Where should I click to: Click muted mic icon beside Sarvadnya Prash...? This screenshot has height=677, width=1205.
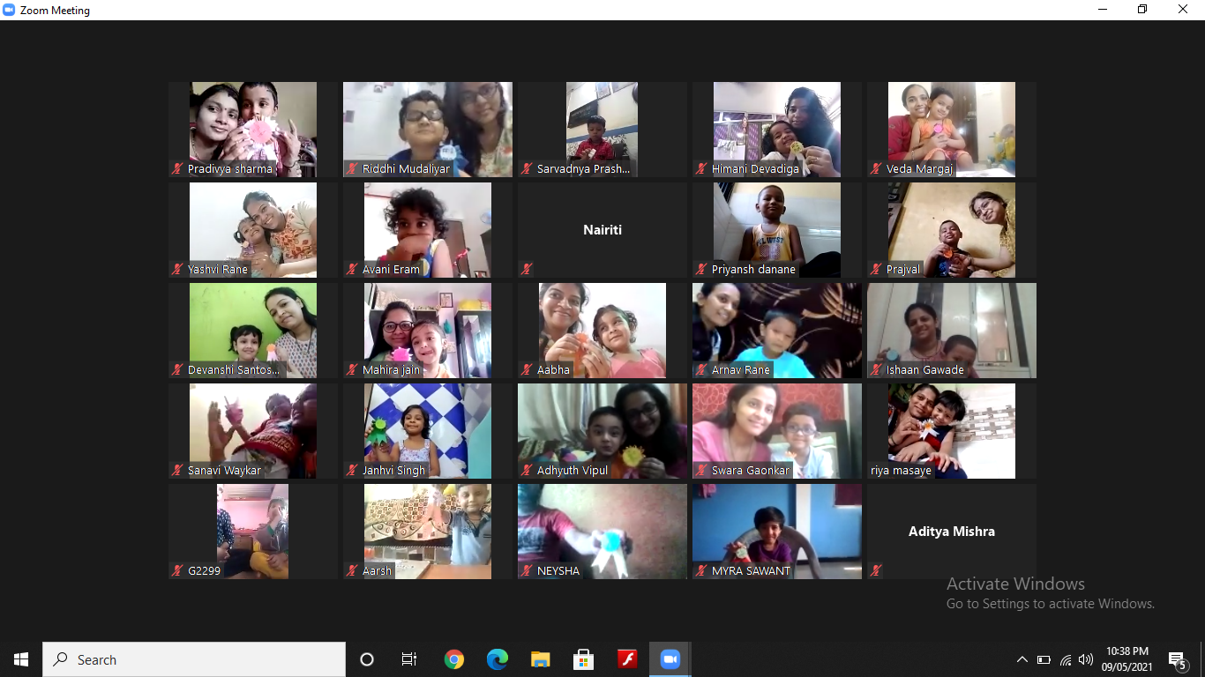click(527, 168)
